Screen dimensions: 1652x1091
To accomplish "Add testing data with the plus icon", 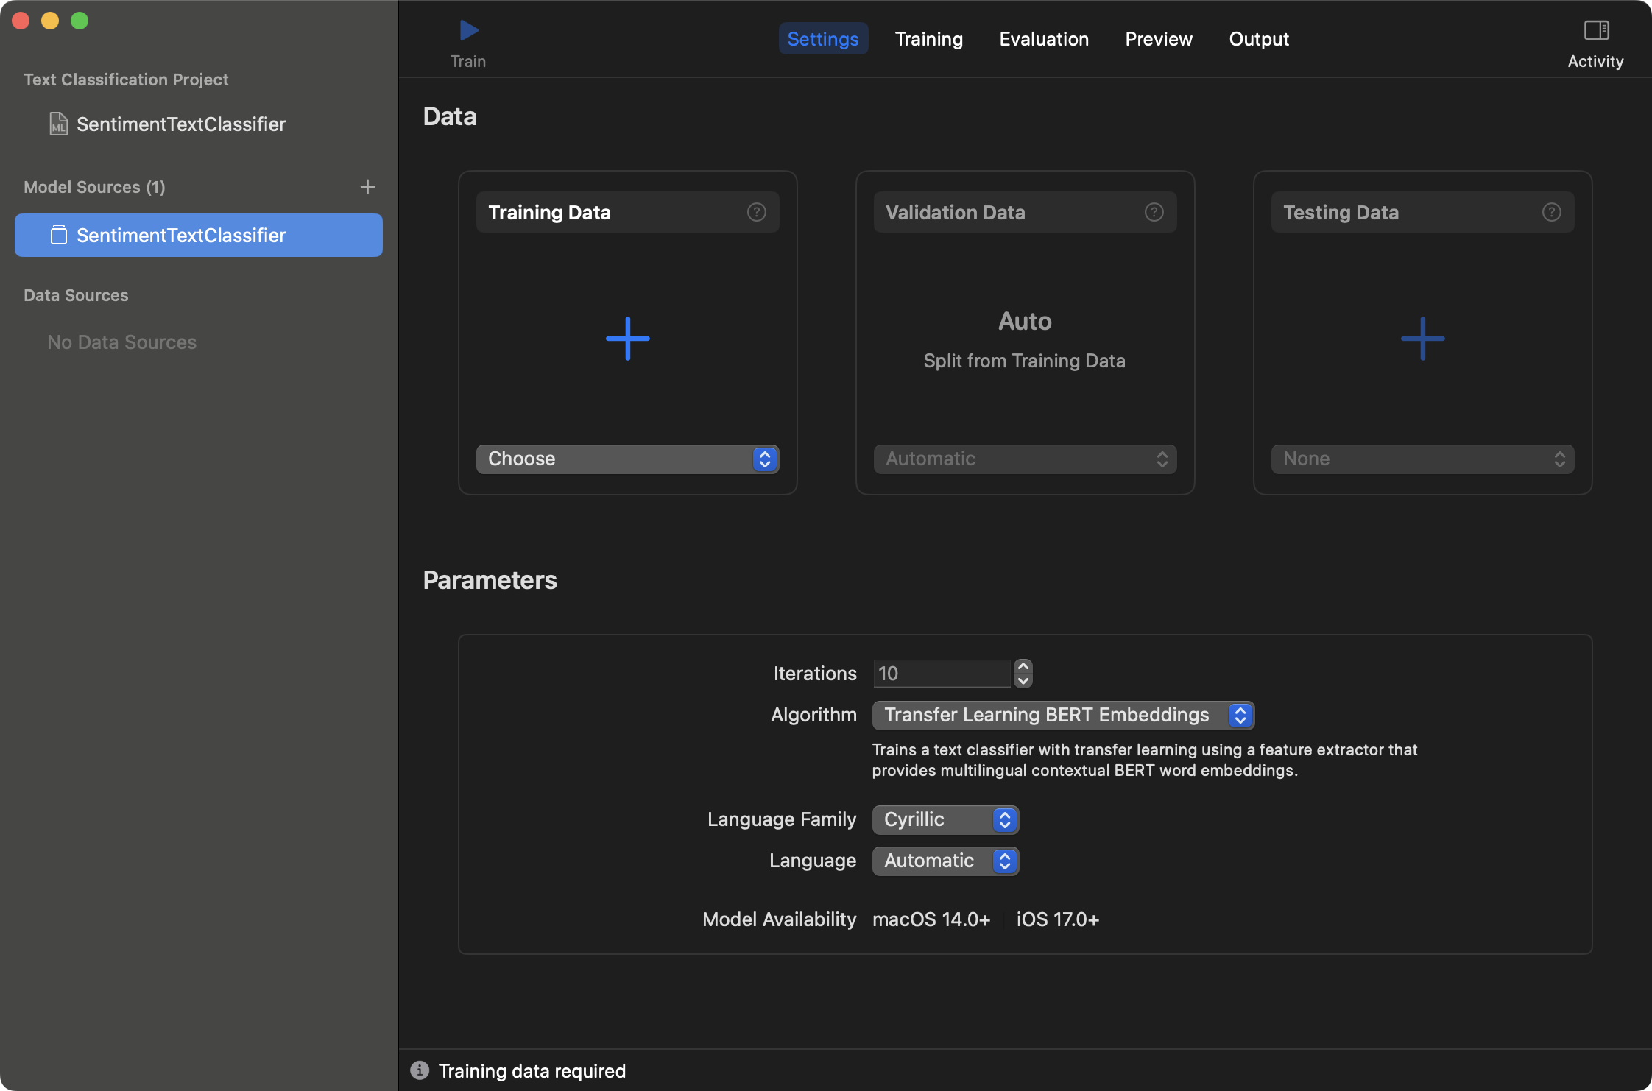I will tap(1422, 339).
